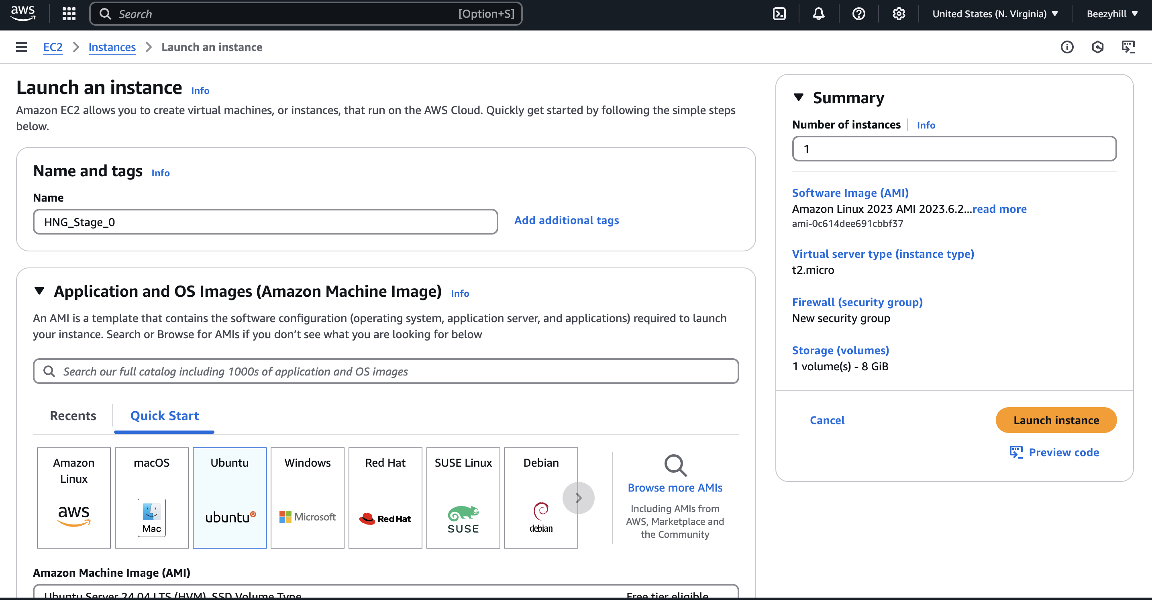Open the region selector United States (N. Virginia)

(x=995, y=14)
